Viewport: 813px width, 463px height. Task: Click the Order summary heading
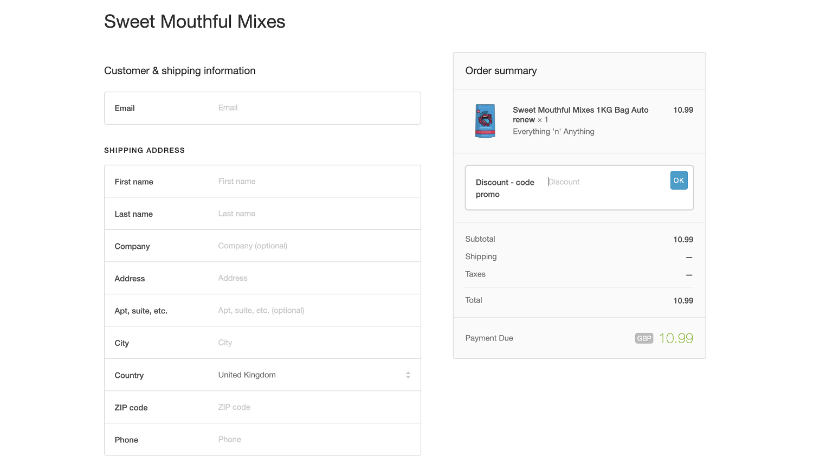[x=501, y=71]
